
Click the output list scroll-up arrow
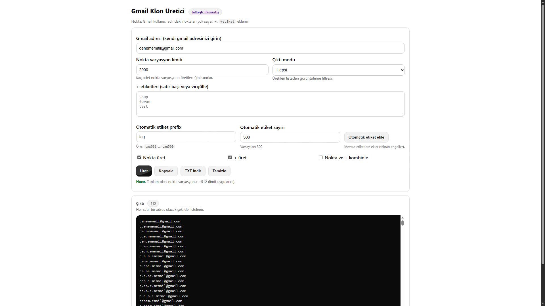(x=403, y=218)
